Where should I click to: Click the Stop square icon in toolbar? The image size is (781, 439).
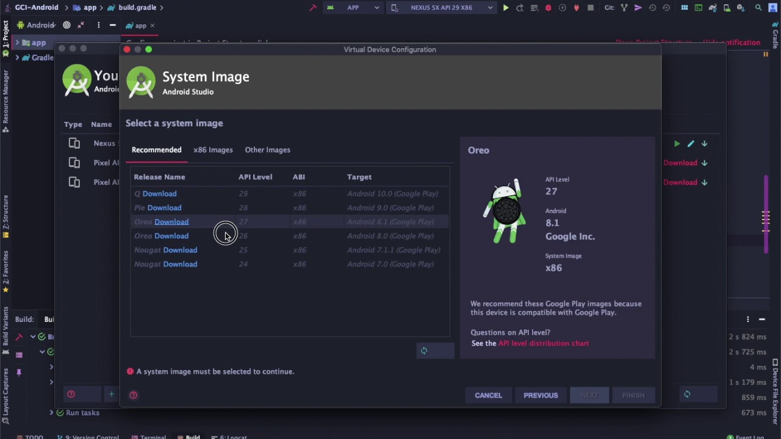click(x=590, y=8)
